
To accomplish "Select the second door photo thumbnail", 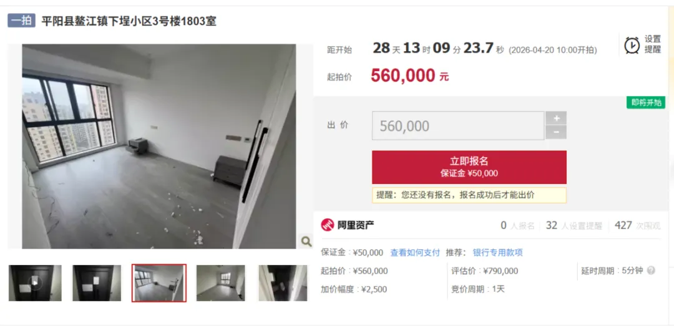I will click(97, 282).
